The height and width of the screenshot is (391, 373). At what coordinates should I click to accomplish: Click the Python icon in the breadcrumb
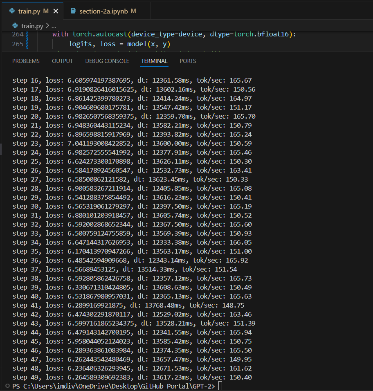click(15, 26)
